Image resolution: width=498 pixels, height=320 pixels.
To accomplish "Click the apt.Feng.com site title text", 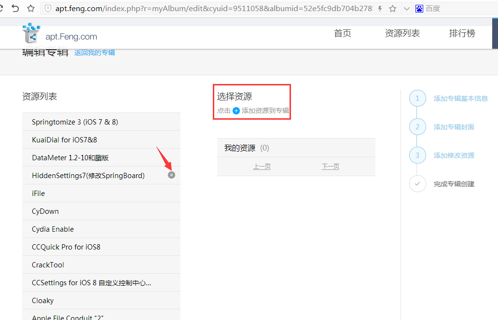I will [71, 37].
